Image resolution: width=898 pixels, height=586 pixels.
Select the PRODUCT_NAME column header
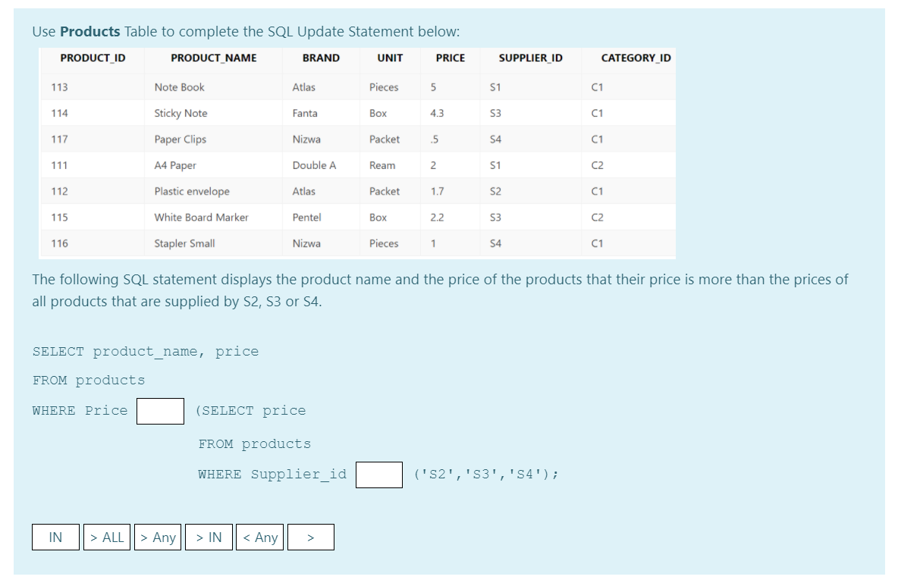click(x=213, y=58)
